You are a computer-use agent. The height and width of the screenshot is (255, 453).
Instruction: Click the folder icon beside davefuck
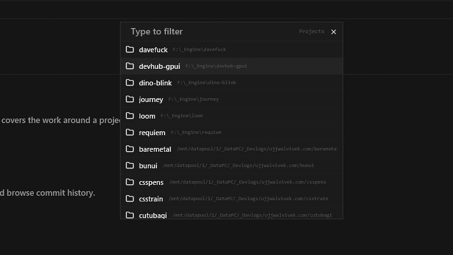click(130, 49)
